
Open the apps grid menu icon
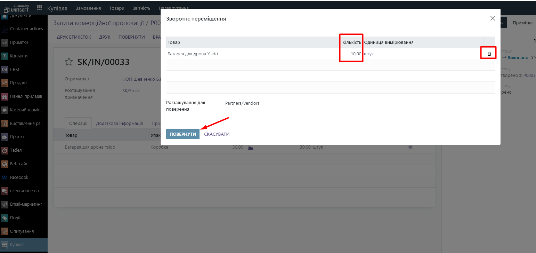(39, 8)
